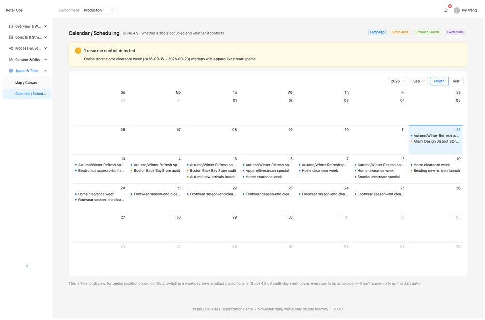Open Snacks livestream special event

point(379,178)
